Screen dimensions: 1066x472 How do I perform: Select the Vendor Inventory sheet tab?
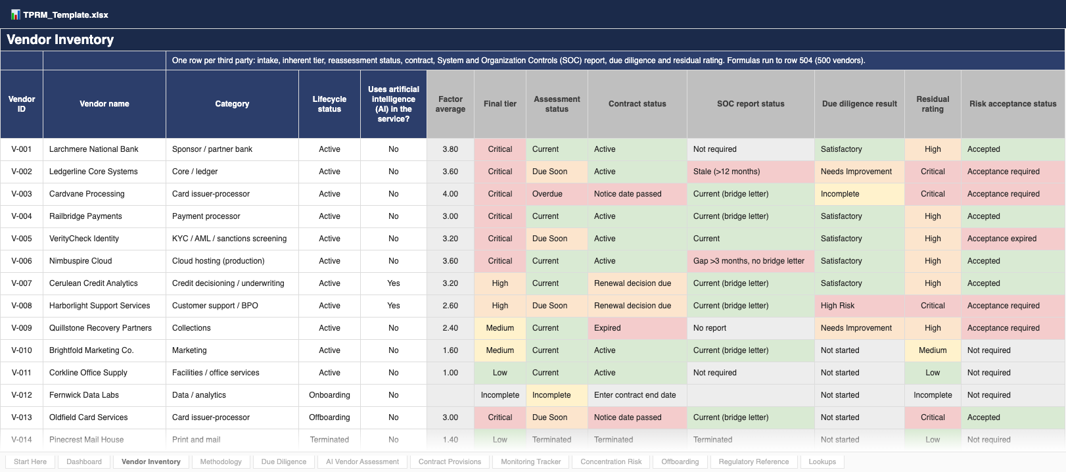coord(151,461)
